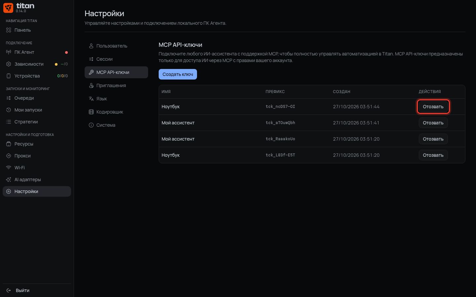476x297 pixels.
Task: Open Устройства via its phone icon
Action: point(9,76)
